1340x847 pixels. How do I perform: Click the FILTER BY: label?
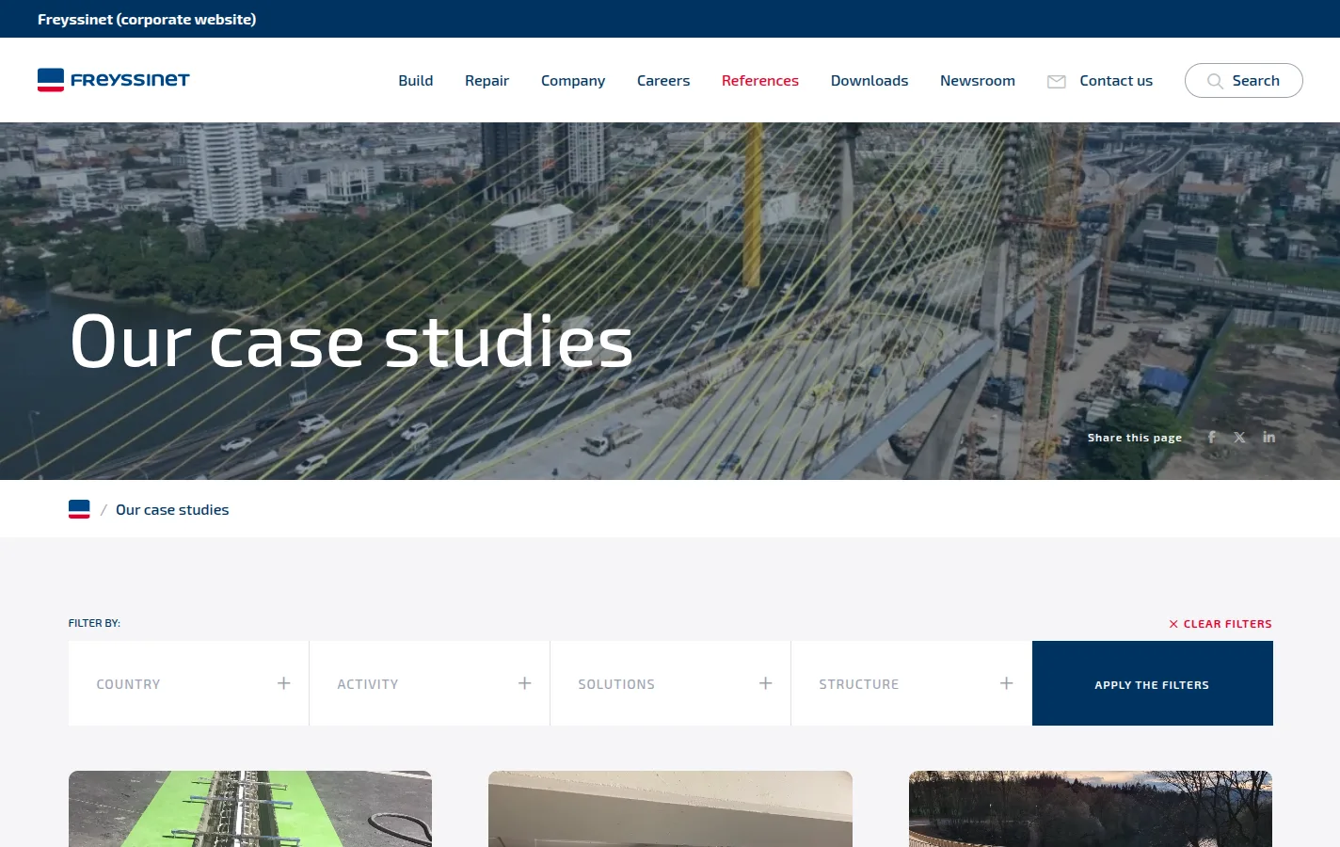(94, 623)
